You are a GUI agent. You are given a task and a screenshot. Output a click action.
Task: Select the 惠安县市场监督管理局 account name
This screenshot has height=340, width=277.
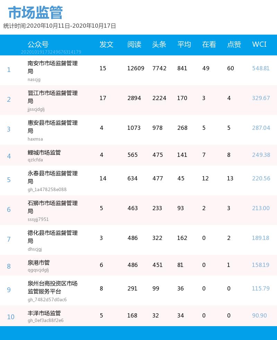53,126
